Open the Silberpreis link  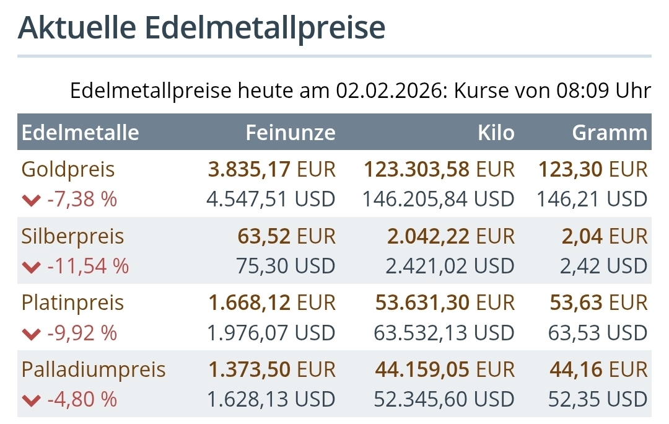pos(72,236)
